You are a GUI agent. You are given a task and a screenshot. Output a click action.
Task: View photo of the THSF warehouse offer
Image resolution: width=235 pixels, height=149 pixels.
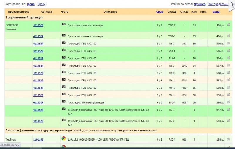tap(63, 102)
